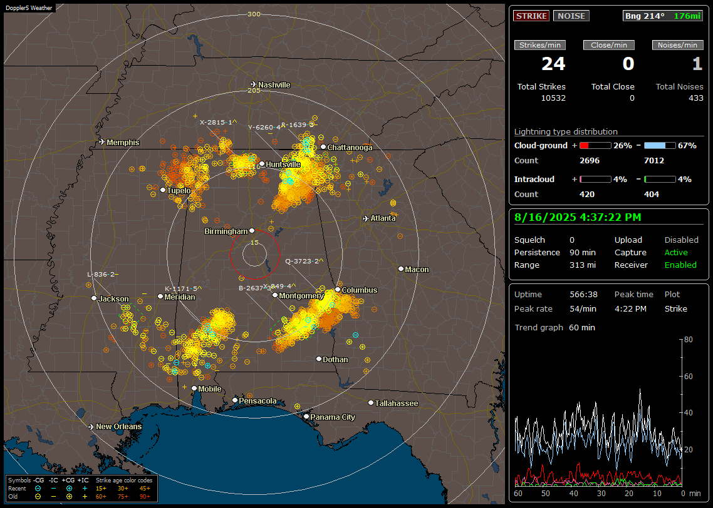Click the Atlanta airport marker
This screenshot has height=508, width=713.
(x=366, y=218)
